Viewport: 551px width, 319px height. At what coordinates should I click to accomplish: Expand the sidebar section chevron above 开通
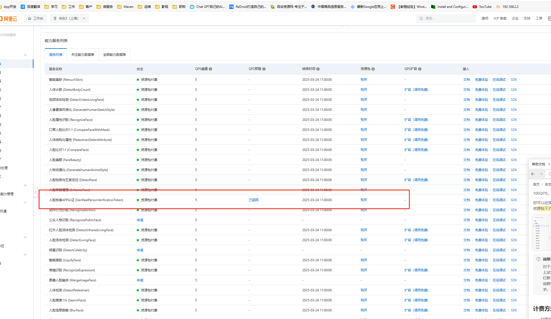pyautogui.click(x=25, y=203)
